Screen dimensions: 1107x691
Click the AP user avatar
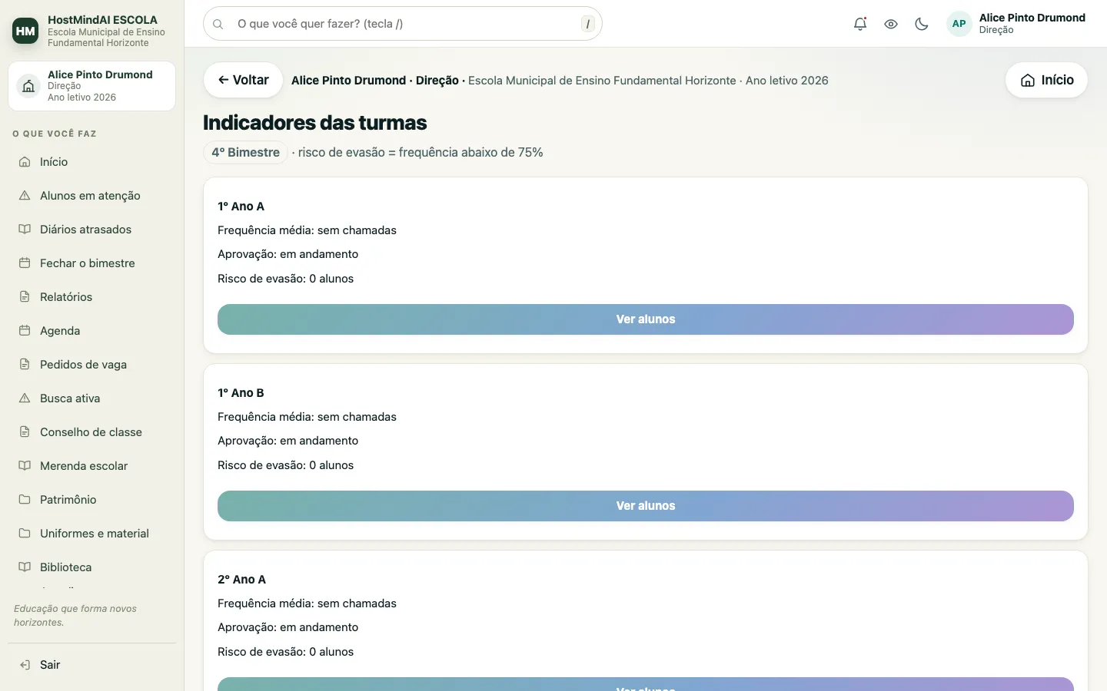(x=959, y=24)
